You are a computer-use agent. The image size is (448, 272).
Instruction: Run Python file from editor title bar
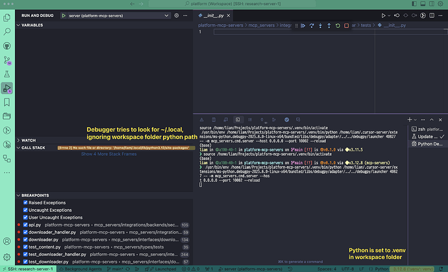(x=384, y=16)
